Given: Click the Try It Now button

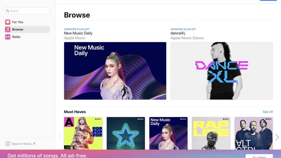Looking at the screenshot, I should [x=259, y=156].
